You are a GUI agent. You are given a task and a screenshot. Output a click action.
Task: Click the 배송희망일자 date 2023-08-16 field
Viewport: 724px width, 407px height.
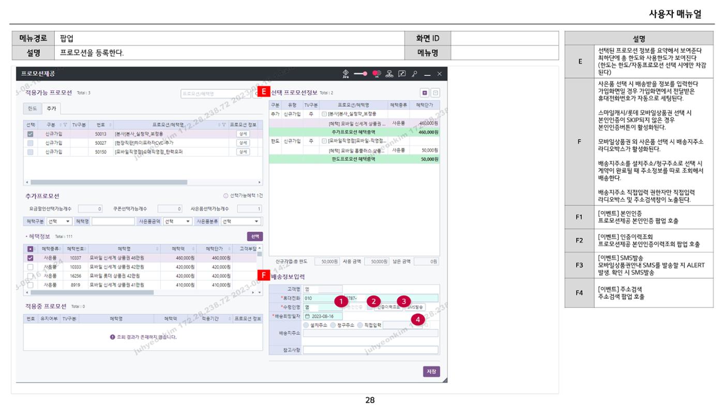pos(323,316)
